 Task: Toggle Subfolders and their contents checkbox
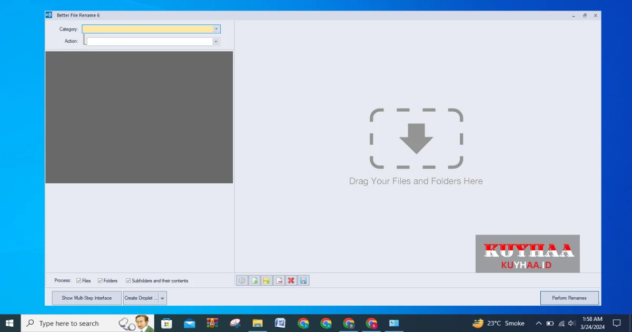click(x=128, y=281)
